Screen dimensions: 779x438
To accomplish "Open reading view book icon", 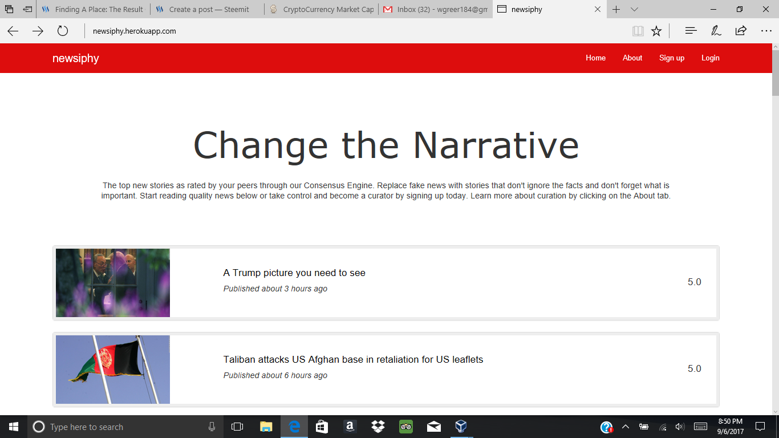I will (x=638, y=31).
